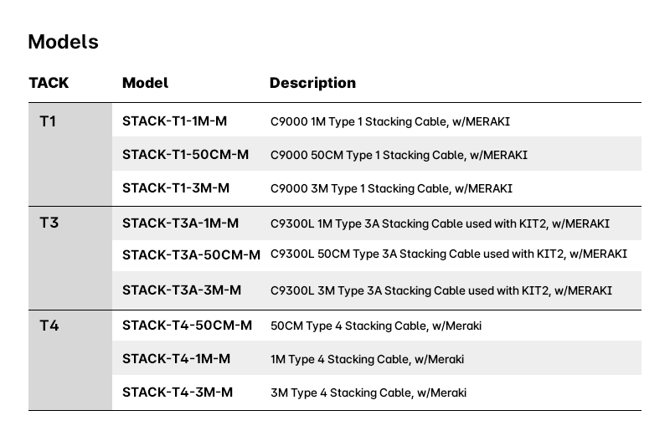
Task: Click model STACK-T3A-50CM-M
Action: (191, 254)
